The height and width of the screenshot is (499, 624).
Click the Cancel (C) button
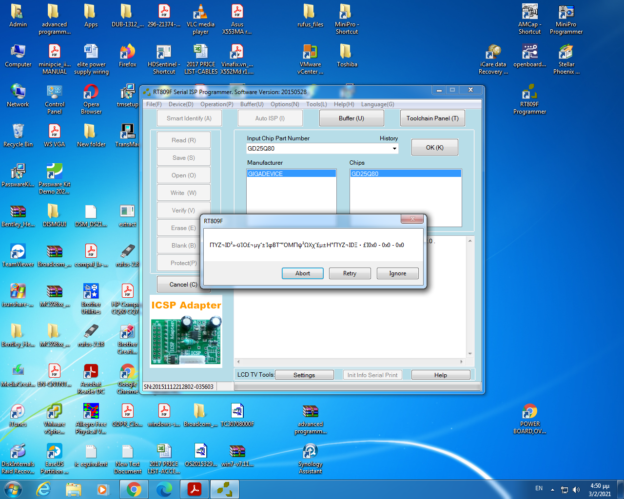click(183, 284)
